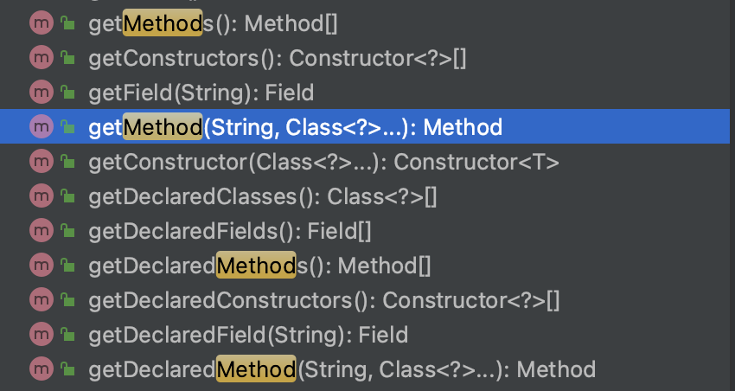Select getConstructors(): Constructor<?>[] entry
The image size is (735, 391).
(277, 58)
